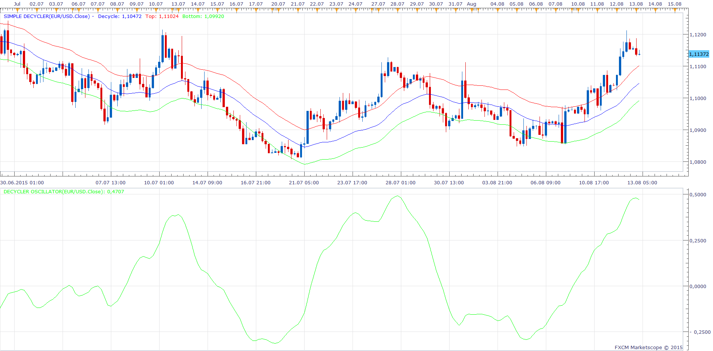Click the 13.08 05:00 time axis label

click(x=642, y=183)
